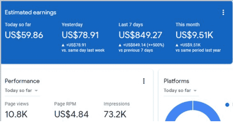Image resolution: width=233 pixels, height=123 pixels.
Task: Click the Impressions 73.2K metric
Action: tap(115, 114)
